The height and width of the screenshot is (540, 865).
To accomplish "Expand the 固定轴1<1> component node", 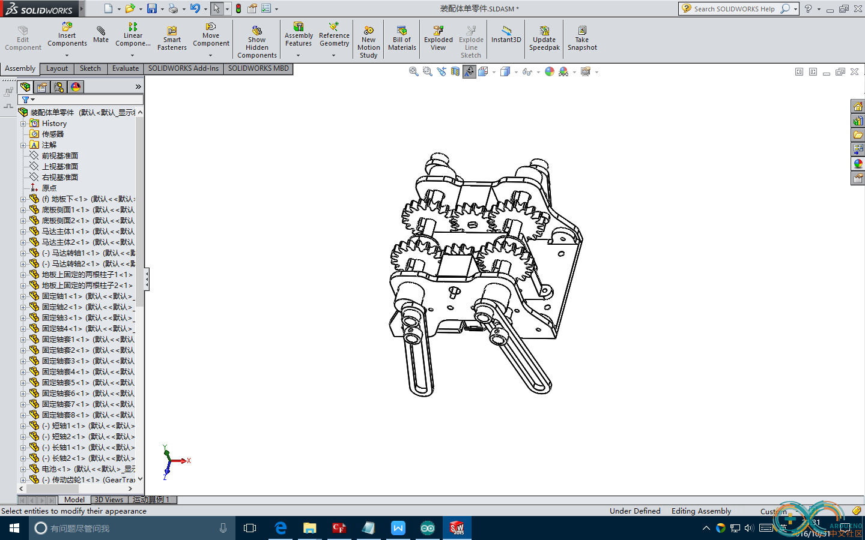I will (x=23, y=296).
